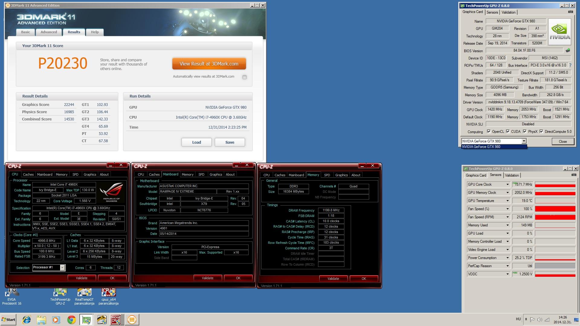The height and width of the screenshot is (326, 580).
Task: Click the network tray icon
Action: pos(547,319)
